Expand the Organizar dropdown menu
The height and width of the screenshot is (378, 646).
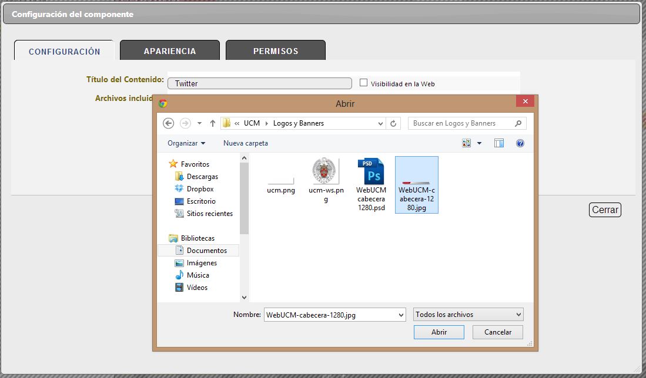(186, 143)
